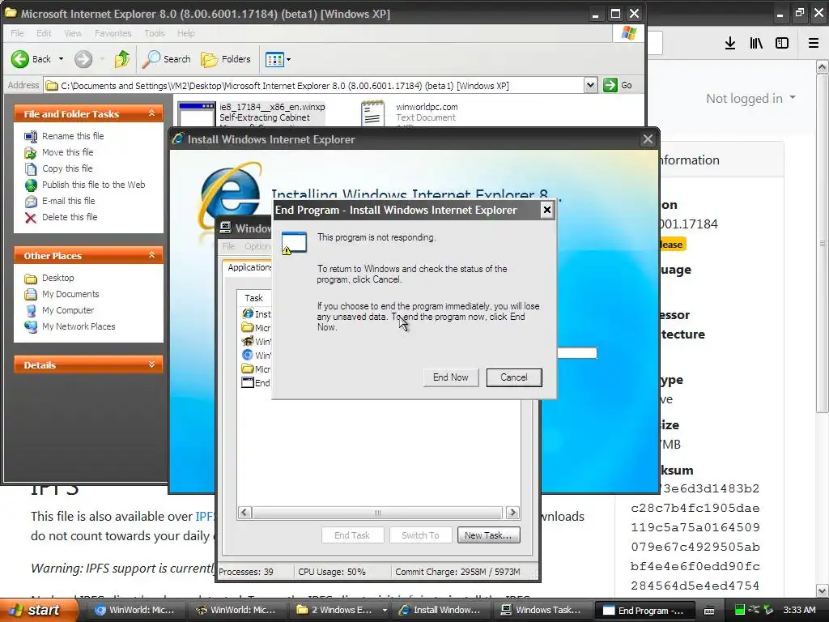The width and height of the screenshot is (829, 622).
Task: Switch to first WinWorld Chrome taskbar item
Action: (x=134, y=610)
